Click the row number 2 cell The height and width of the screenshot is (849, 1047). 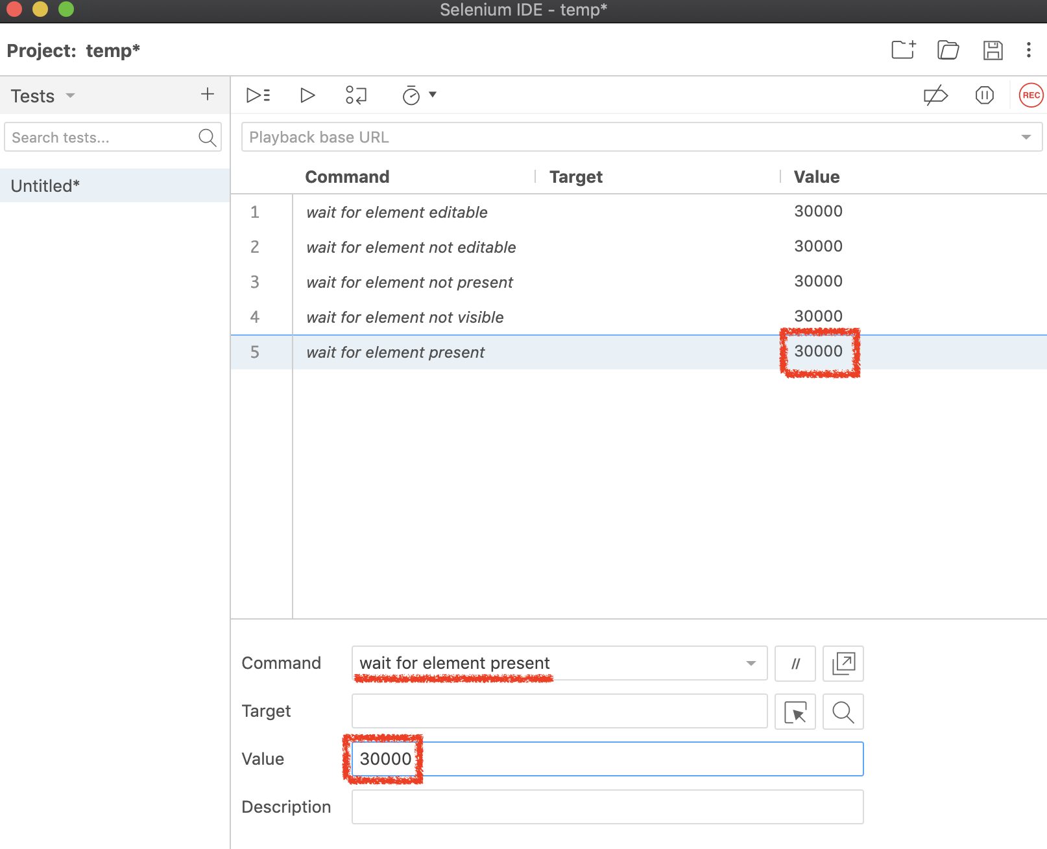point(255,247)
